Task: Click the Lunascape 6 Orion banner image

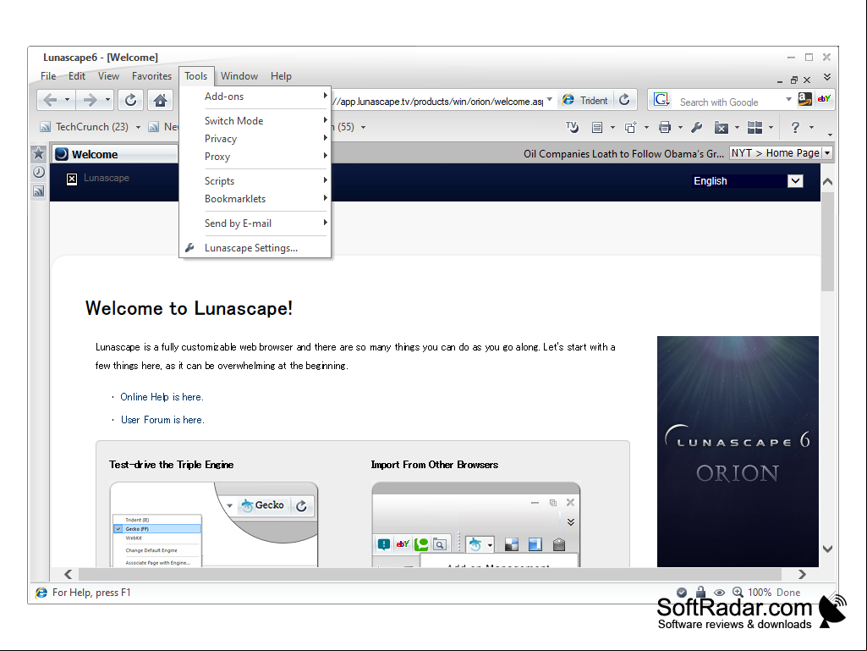Action: click(x=738, y=451)
